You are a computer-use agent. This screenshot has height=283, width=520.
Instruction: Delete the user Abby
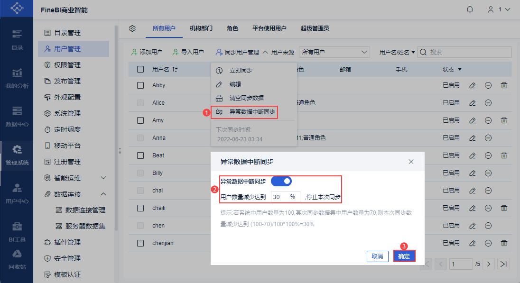[x=504, y=85]
